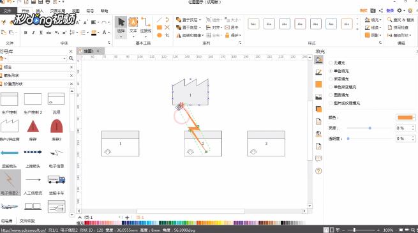Add a new page with plus button

127,218
